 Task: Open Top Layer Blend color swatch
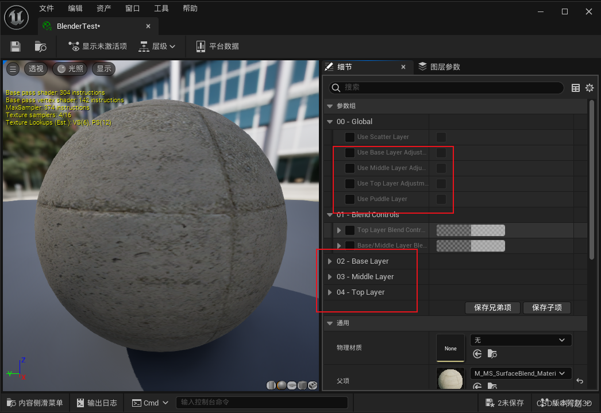471,230
